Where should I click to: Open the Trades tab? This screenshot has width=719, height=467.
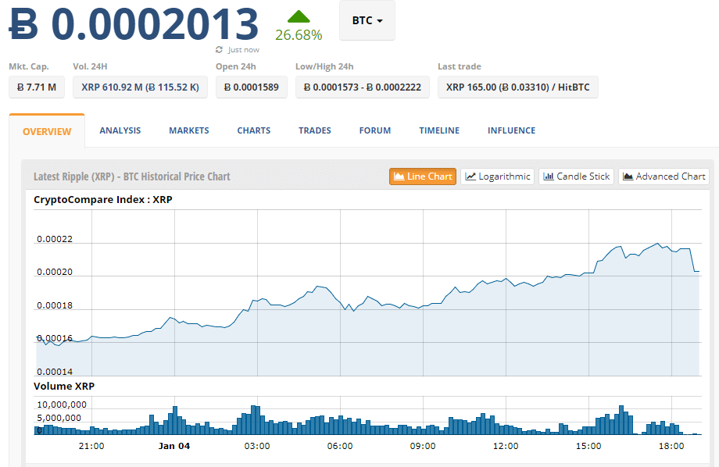point(314,130)
